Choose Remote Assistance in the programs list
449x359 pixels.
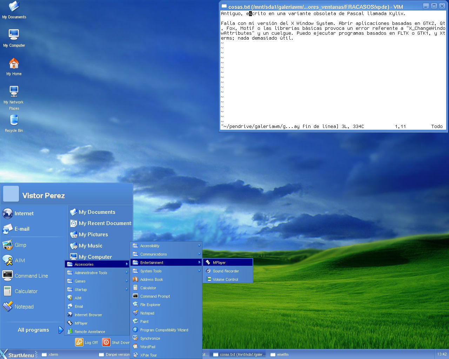tap(97, 331)
